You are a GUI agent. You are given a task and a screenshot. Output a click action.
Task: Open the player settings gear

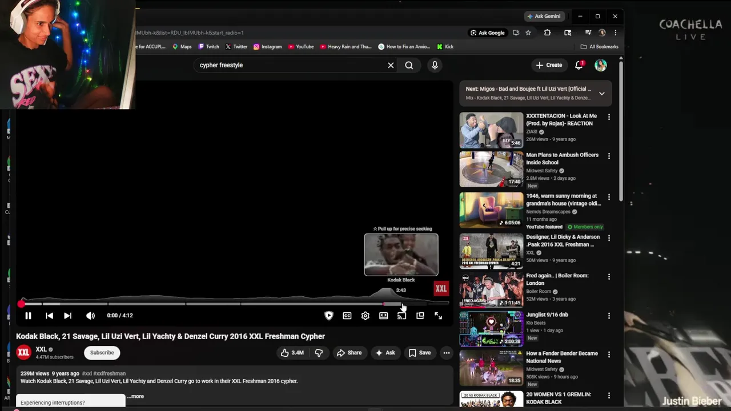coord(365,316)
